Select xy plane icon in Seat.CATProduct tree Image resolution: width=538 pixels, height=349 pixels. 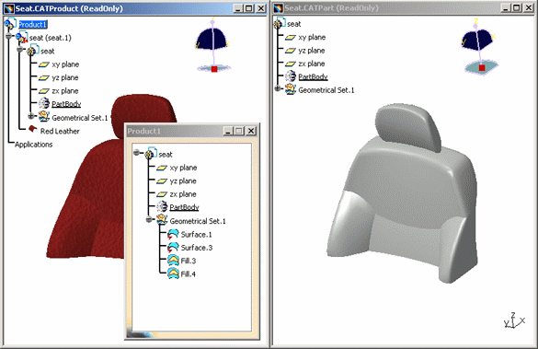(x=44, y=64)
